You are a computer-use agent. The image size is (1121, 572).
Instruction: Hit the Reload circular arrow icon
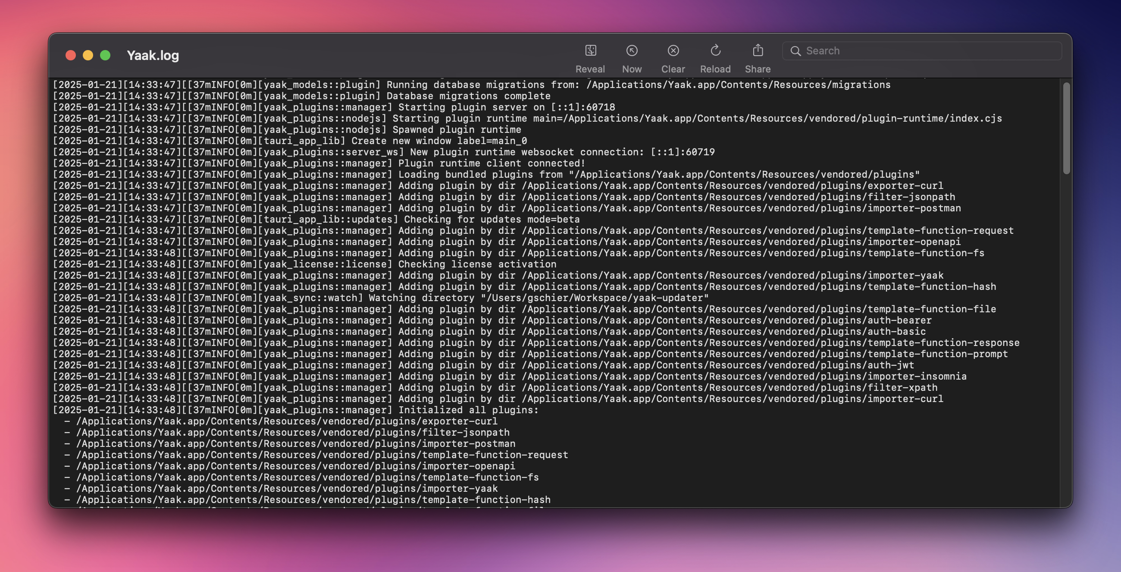tap(715, 50)
